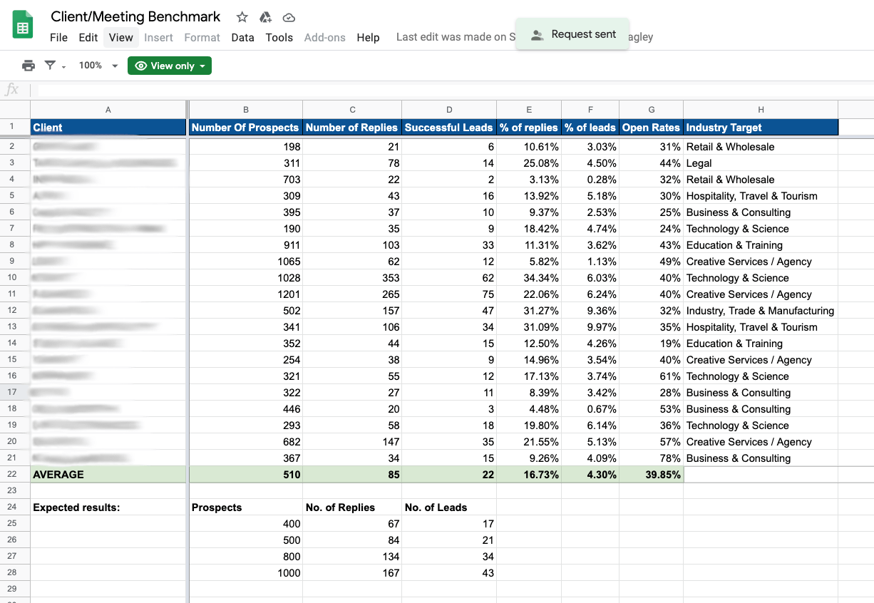Open the Edit menu
This screenshot has height=603, width=874.
88,38
